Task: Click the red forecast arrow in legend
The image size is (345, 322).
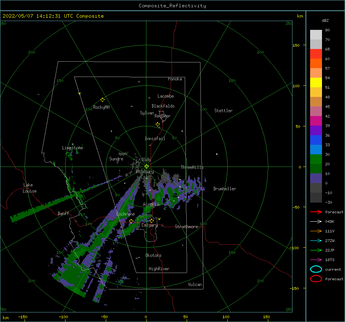Action: [316, 212]
